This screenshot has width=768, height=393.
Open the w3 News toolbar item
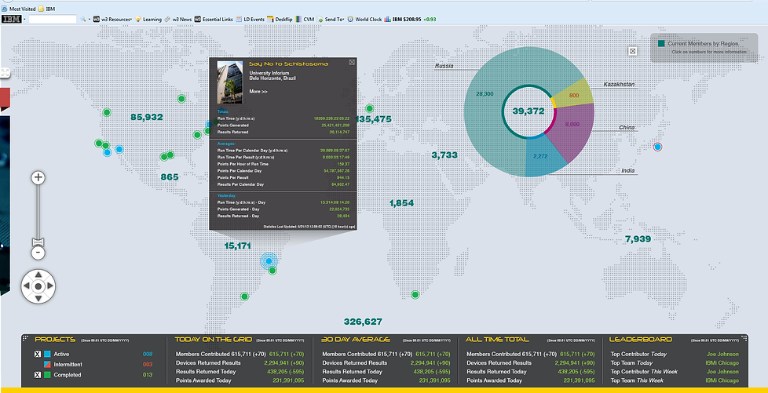pyautogui.click(x=178, y=19)
